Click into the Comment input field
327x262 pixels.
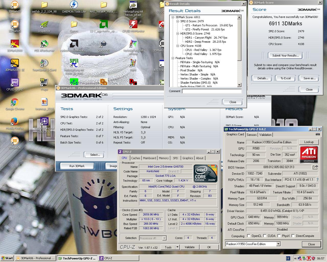coord(212,91)
